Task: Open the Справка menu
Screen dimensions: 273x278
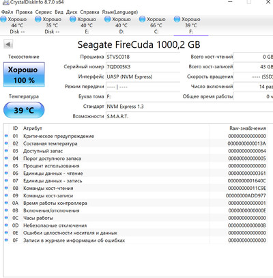Action: pyautogui.click(x=89, y=12)
